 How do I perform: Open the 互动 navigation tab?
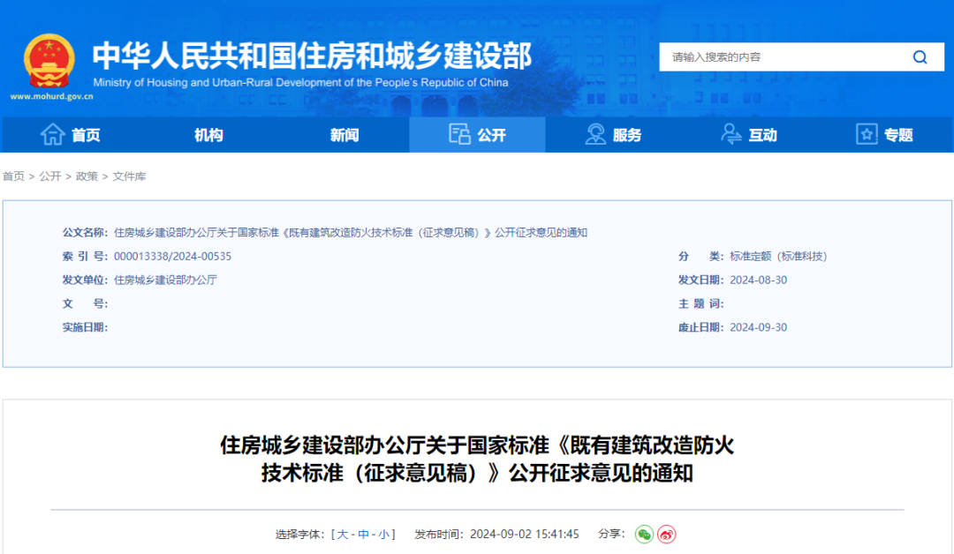tap(749, 135)
